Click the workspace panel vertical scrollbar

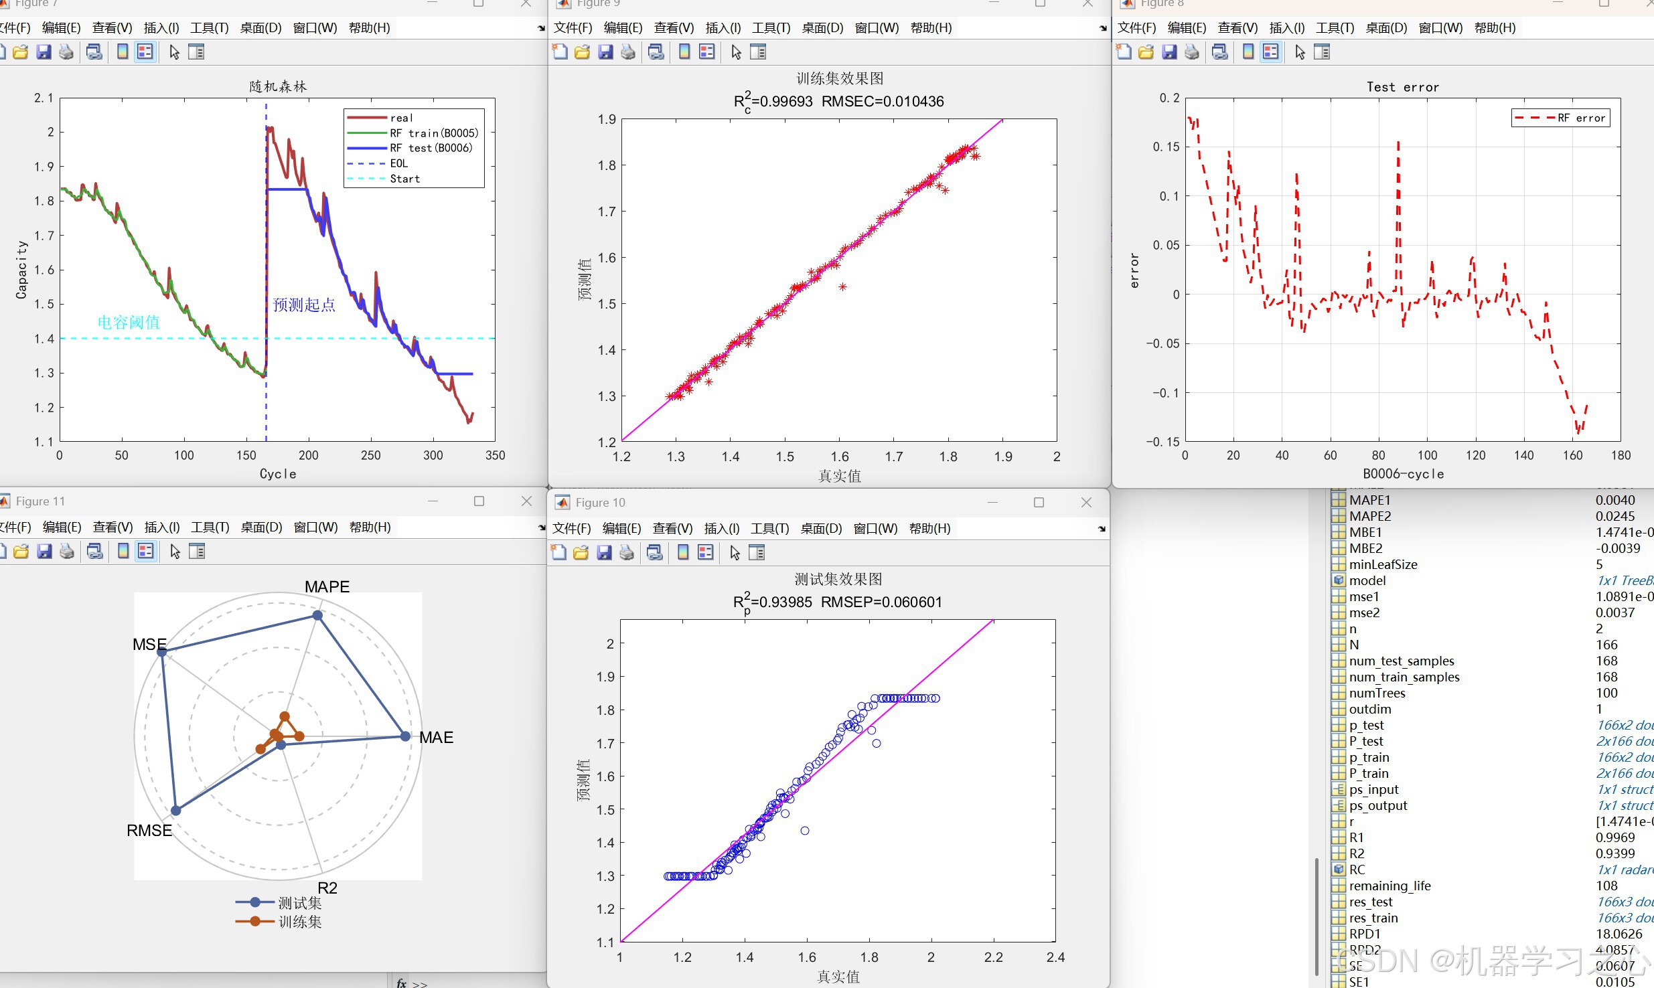click(x=1317, y=910)
